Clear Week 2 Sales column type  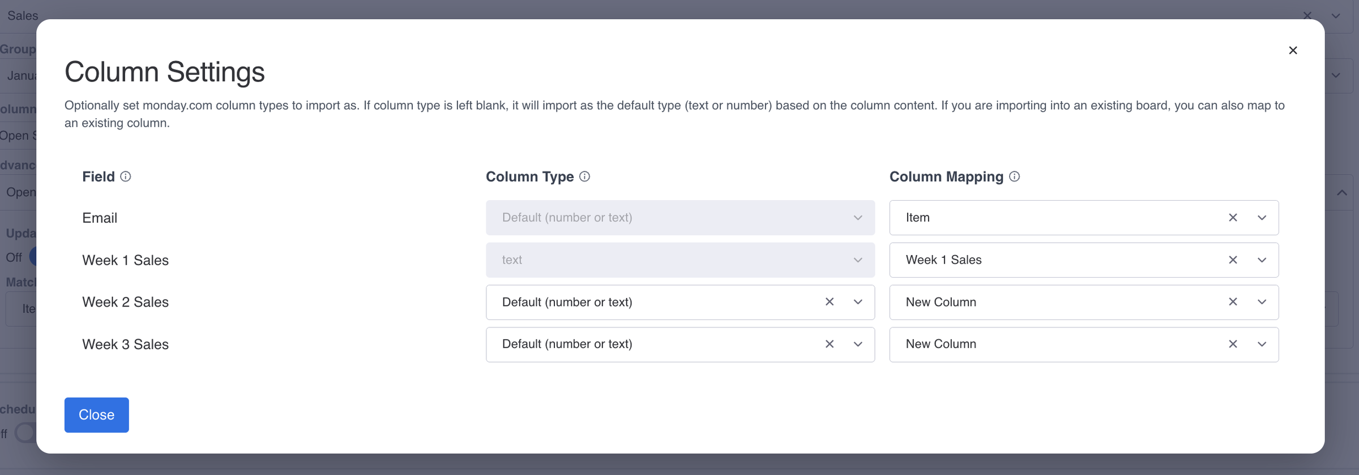[x=830, y=302]
